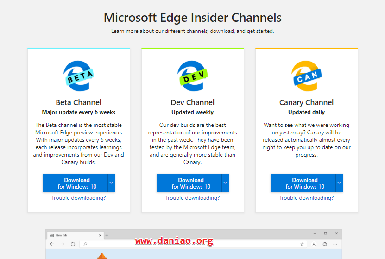Viewport: 385px width, 259px height.
Task: Click the Dev Channel title text
Action: click(x=193, y=102)
